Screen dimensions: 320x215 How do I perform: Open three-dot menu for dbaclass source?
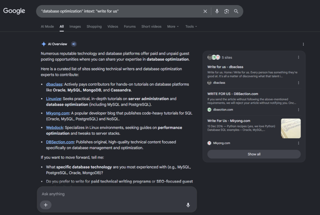pyautogui.click(x=298, y=82)
